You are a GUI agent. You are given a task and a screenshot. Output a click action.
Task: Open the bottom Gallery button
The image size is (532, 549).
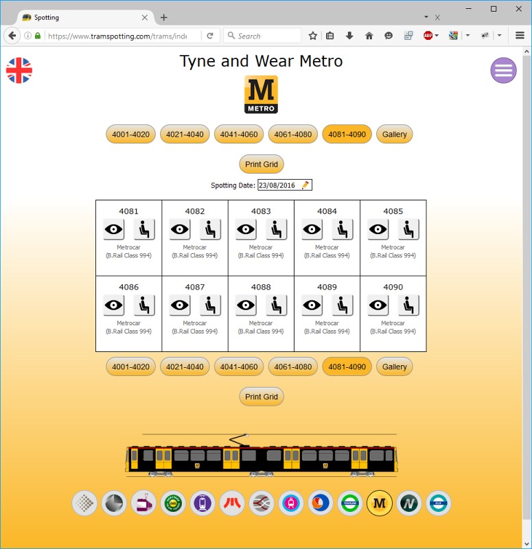pos(394,366)
